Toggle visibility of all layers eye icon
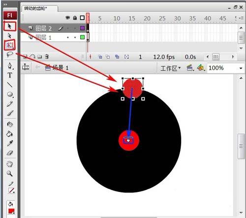246x218 pixels. (x=67, y=18)
